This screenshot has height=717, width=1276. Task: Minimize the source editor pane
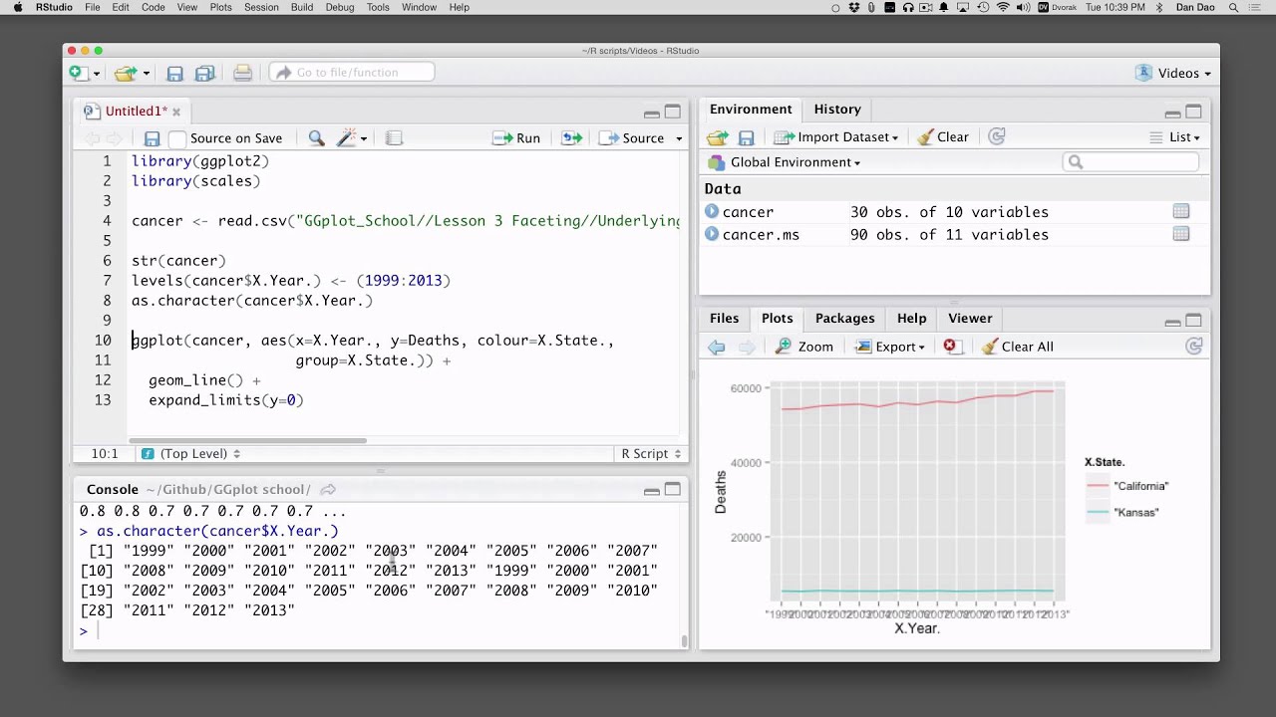tap(651, 113)
